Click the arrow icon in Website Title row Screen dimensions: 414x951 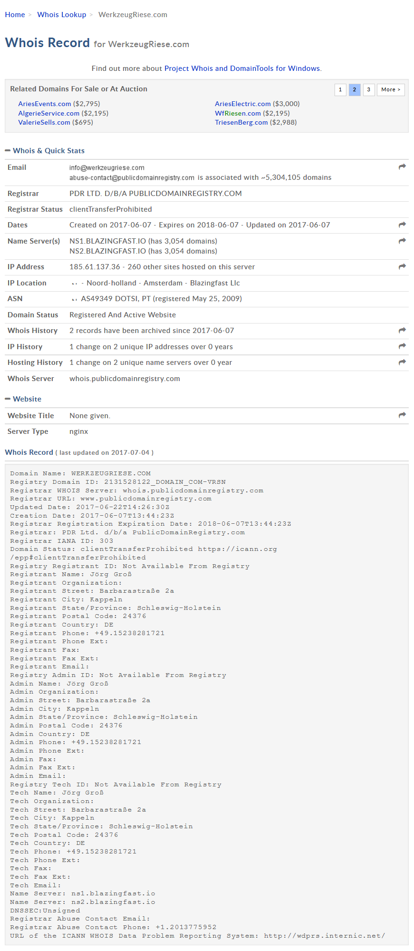pos(402,415)
